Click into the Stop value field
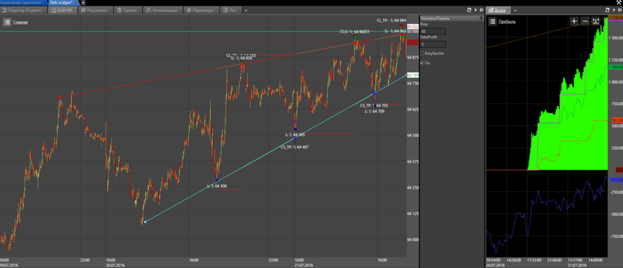The height and width of the screenshot is (268, 623). pos(433,31)
